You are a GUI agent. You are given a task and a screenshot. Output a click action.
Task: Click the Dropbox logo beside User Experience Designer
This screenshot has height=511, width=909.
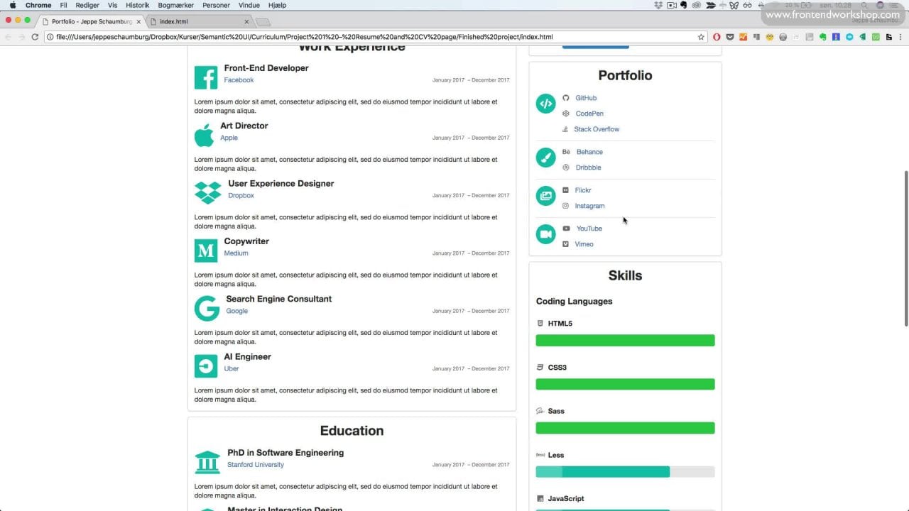point(208,192)
